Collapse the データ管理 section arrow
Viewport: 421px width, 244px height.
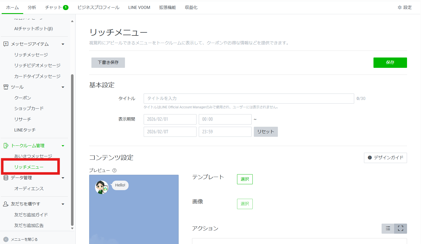tap(63, 178)
